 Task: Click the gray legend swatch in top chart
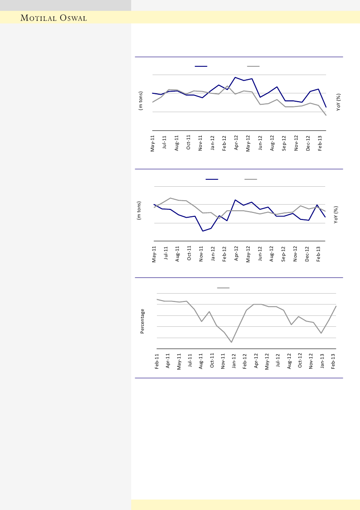coord(253,66)
